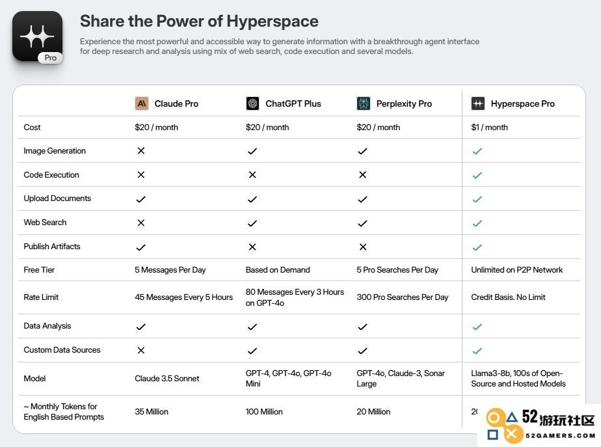Select the 'Perplexity Pro' column header text
The image size is (601, 447).
[x=404, y=104]
